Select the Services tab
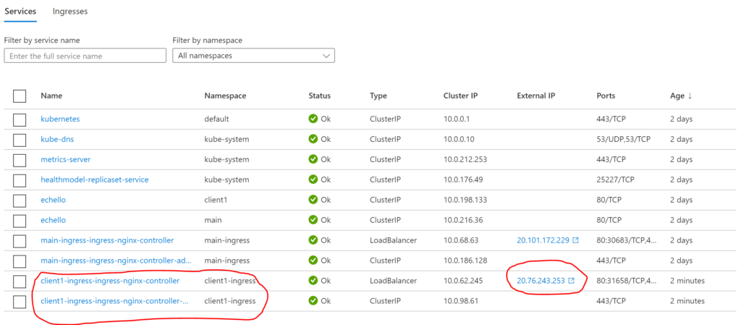741x325 pixels. click(20, 12)
